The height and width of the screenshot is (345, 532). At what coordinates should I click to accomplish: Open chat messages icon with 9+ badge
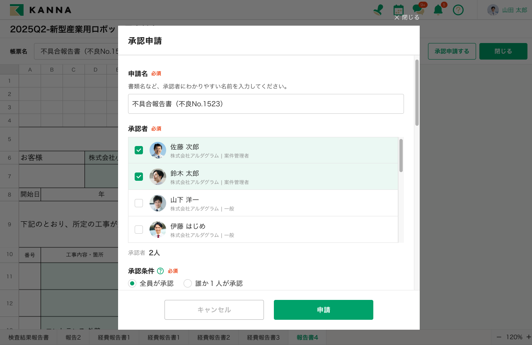[x=418, y=10]
